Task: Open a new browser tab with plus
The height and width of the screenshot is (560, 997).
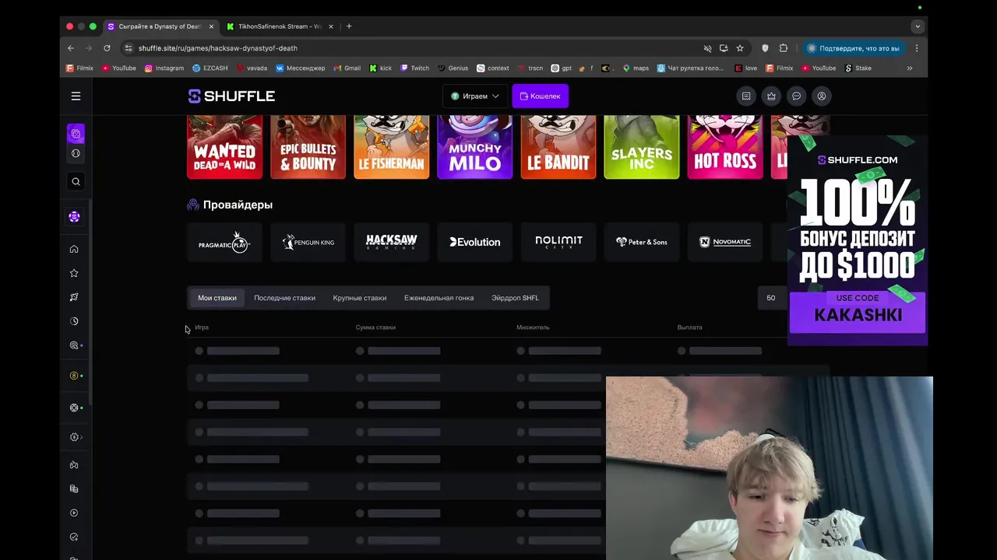Action: [x=349, y=26]
